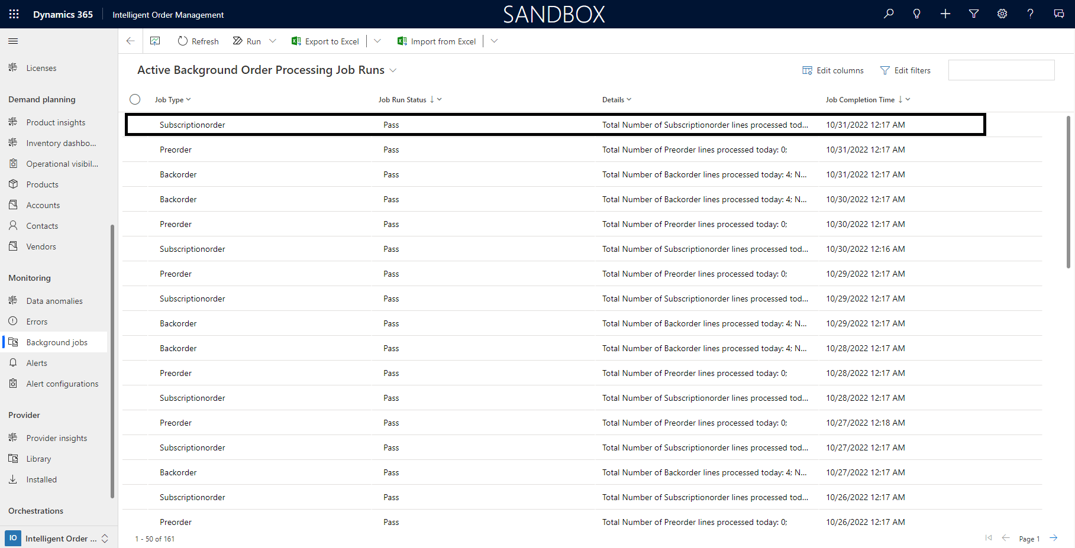The image size is (1075, 548).
Task: Click the grid search input field
Action: [x=1001, y=70]
